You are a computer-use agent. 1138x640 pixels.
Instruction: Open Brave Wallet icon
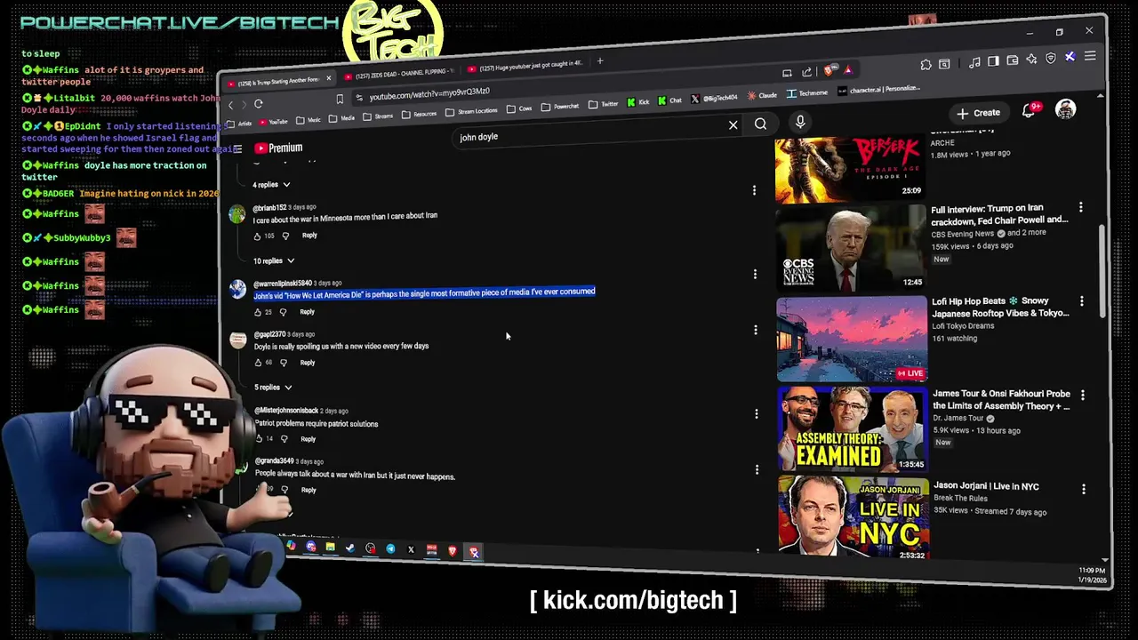point(1013,60)
